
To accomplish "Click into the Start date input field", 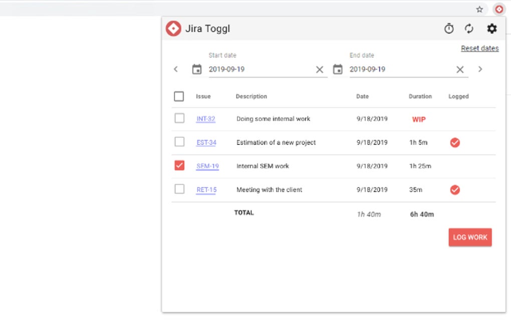I will pos(261,69).
